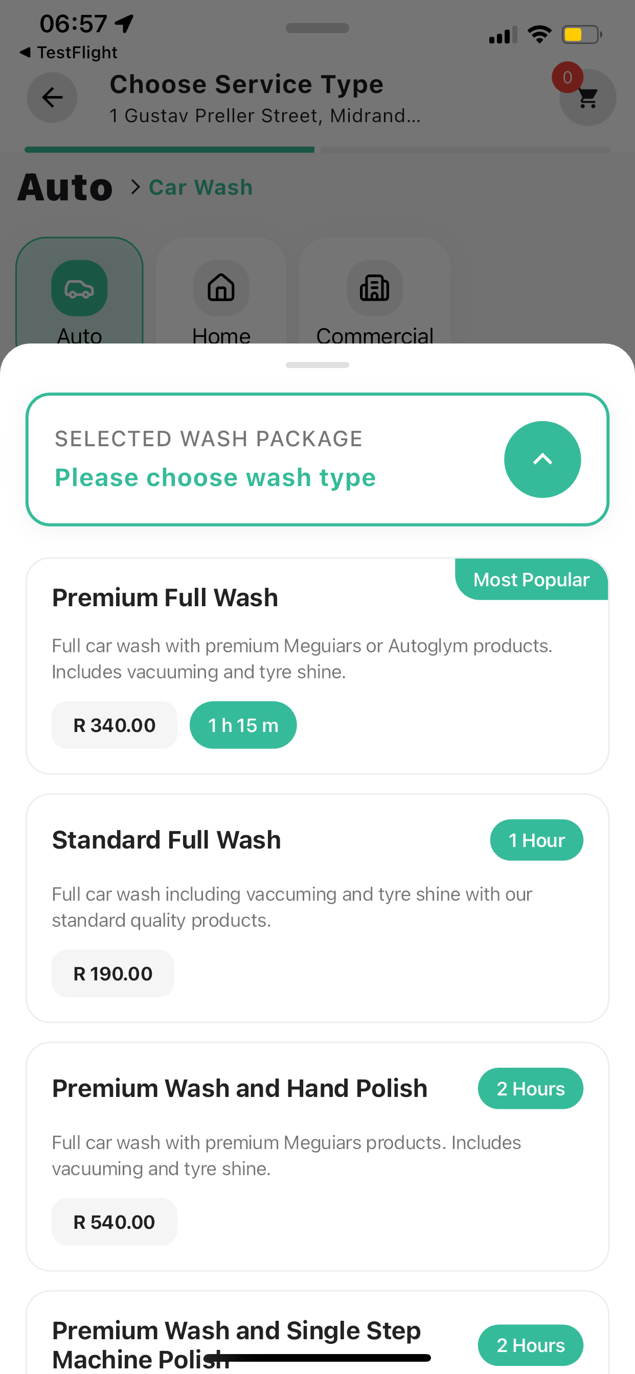Tap the building icon for Commercial
The height and width of the screenshot is (1374, 635).
coord(374,287)
